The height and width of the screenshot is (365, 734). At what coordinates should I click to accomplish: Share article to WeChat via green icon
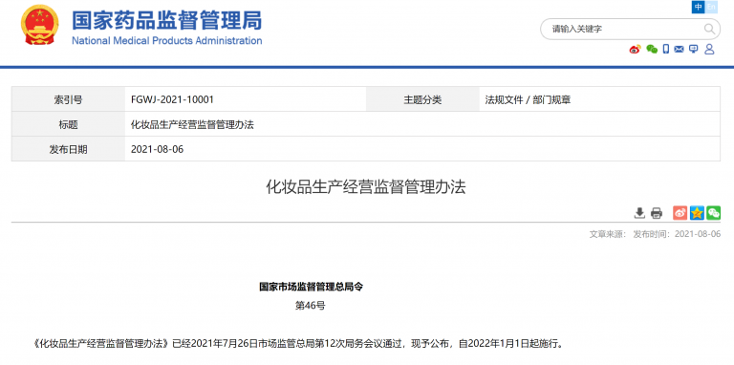713,213
